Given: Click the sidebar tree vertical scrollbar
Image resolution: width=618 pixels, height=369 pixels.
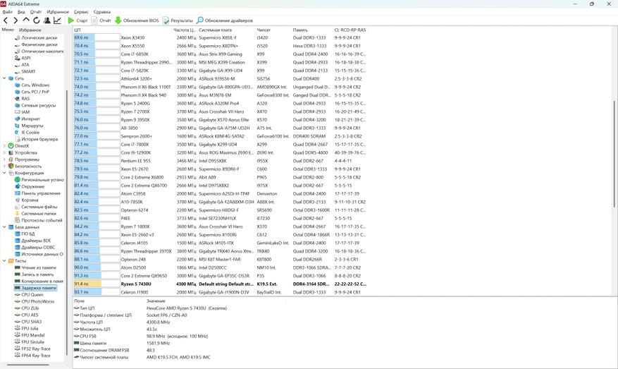Looking at the screenshot, I should pyautogui.click(x=66, y=223).
